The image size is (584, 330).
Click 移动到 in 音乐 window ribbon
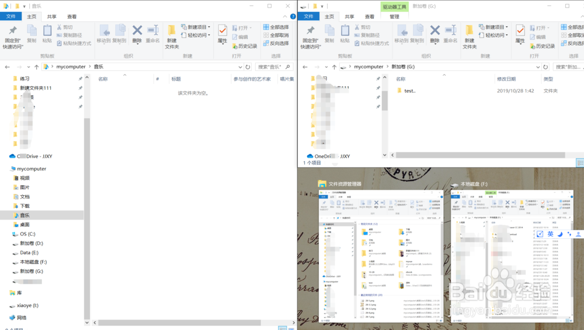point(104,34)
